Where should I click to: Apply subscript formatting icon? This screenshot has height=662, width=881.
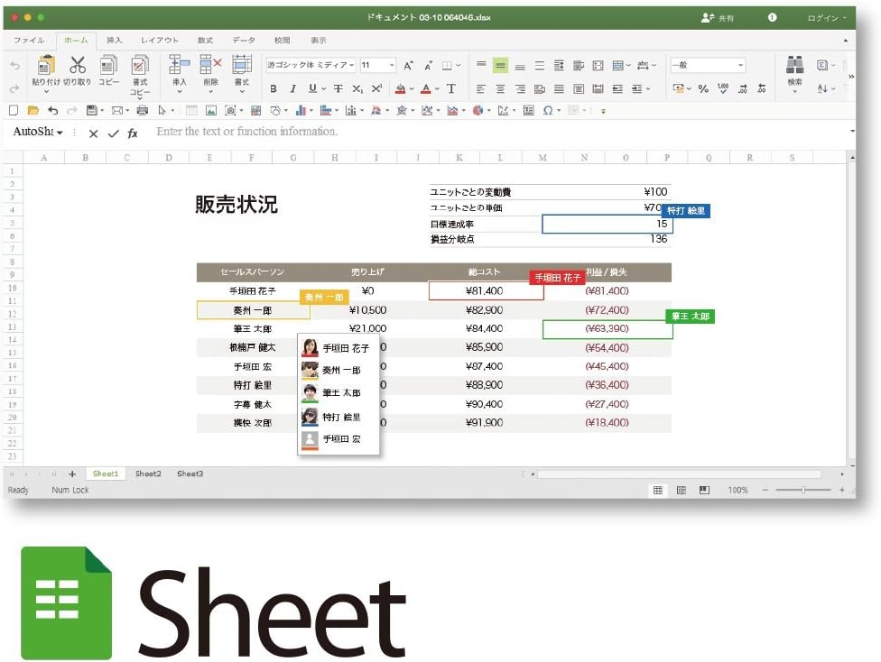357,88
